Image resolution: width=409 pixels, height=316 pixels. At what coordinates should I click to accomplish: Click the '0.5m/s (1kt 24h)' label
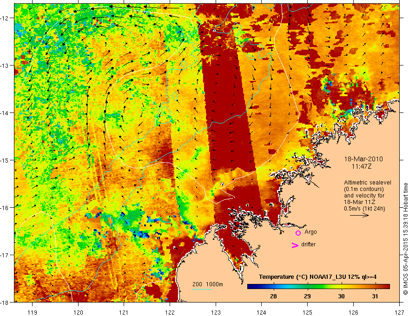point(364,209)
